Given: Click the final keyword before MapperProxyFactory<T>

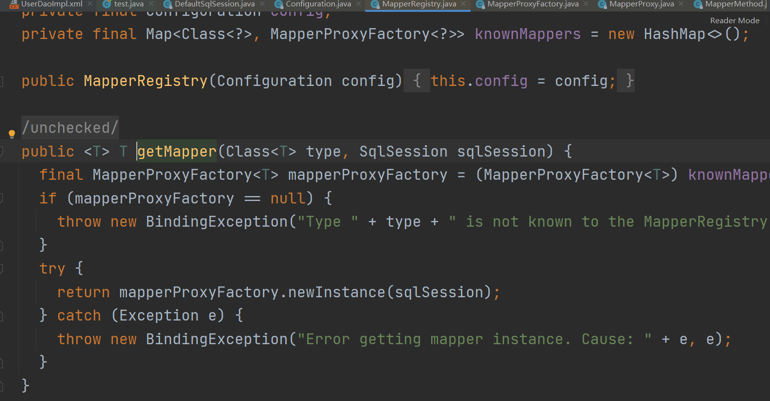Looking at the screenshot, I should (61, 174).
